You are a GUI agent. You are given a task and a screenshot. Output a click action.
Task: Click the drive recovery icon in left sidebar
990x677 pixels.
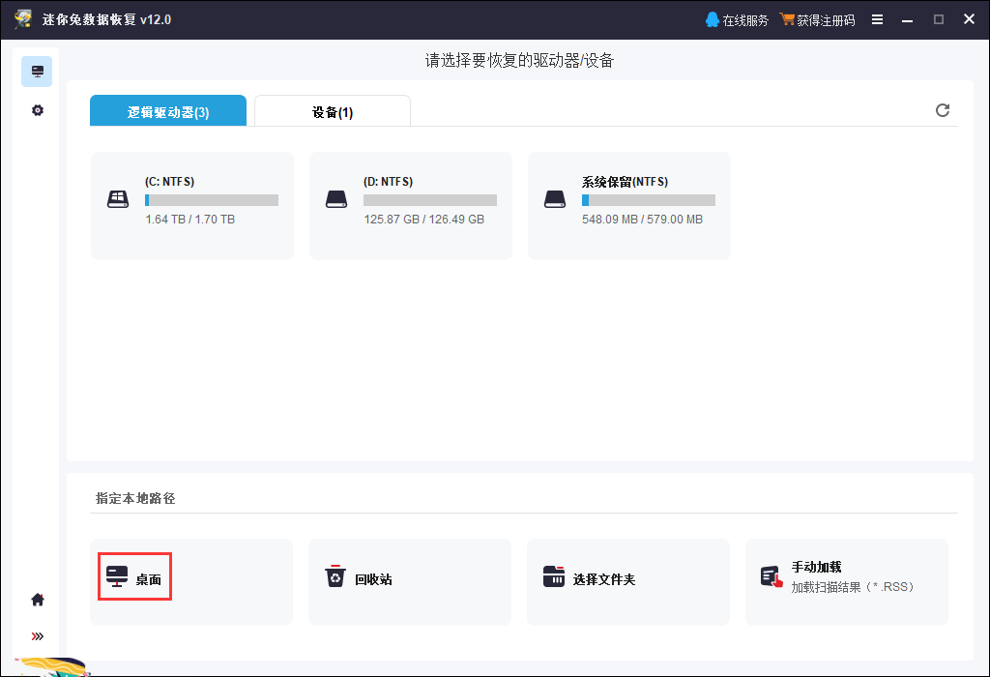click(x=37, y=72)
